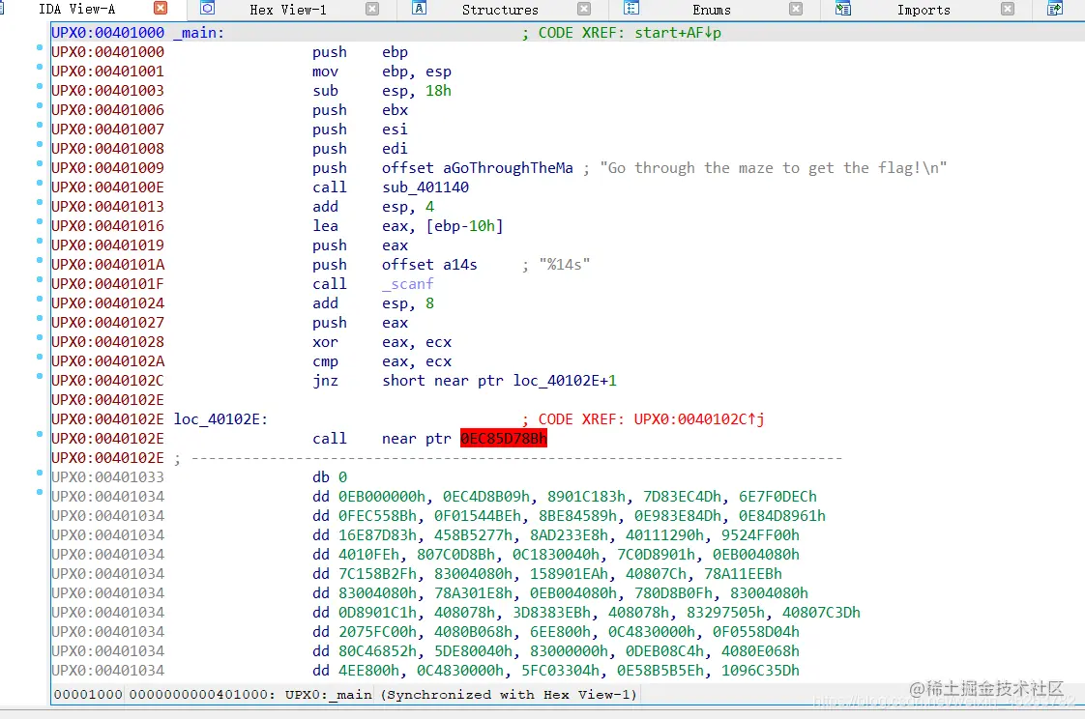Click the _main label
The height and width of the screenshot is (719, 1085).
(x=198, y=33)
